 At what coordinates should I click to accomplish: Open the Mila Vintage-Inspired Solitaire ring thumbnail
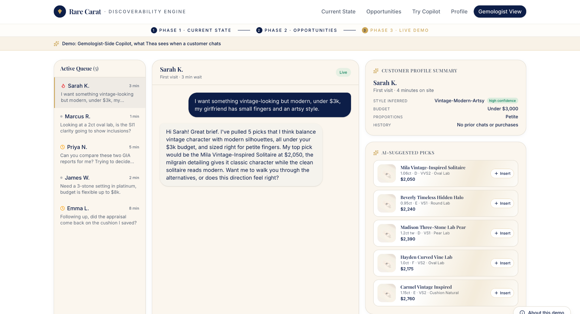coord(387,173)
